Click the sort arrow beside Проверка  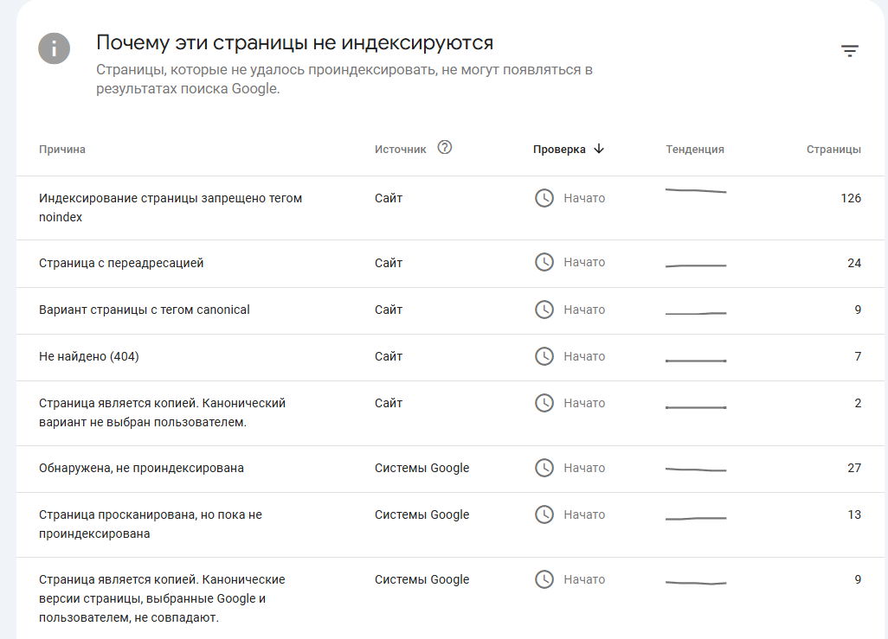(x=599, y=149)
